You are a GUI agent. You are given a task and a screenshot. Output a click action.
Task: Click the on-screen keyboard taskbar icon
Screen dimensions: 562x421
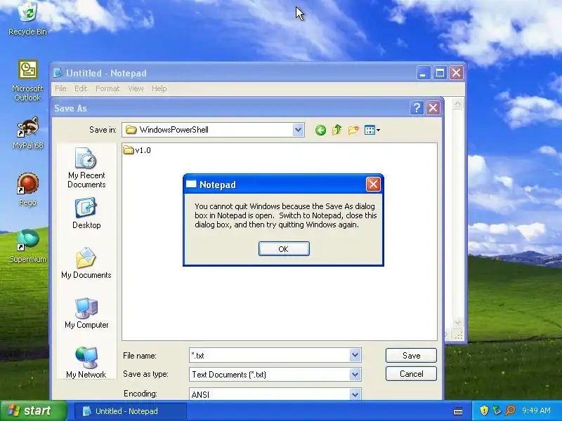pos(458,410)
